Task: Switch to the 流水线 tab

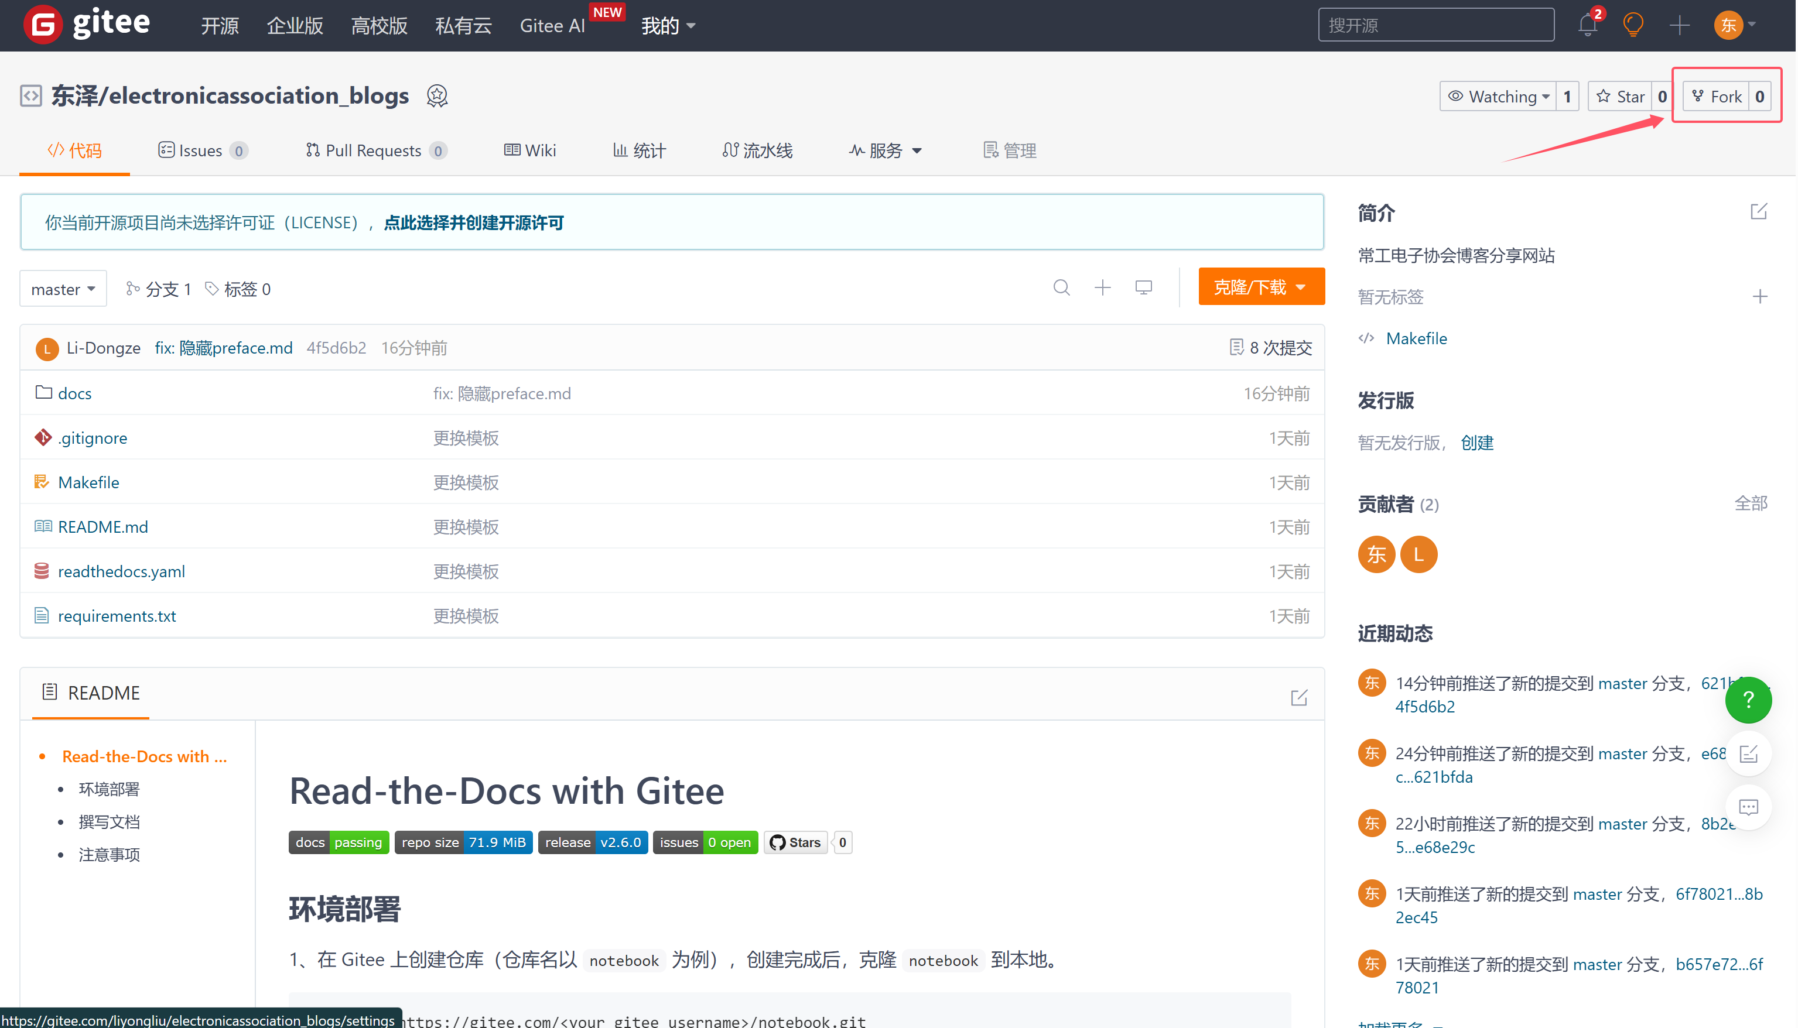Action: pos(757,150)
